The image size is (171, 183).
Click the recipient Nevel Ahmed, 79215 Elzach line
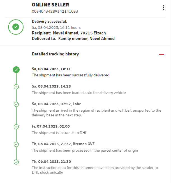pyautogui.click(x=69, y=33)
